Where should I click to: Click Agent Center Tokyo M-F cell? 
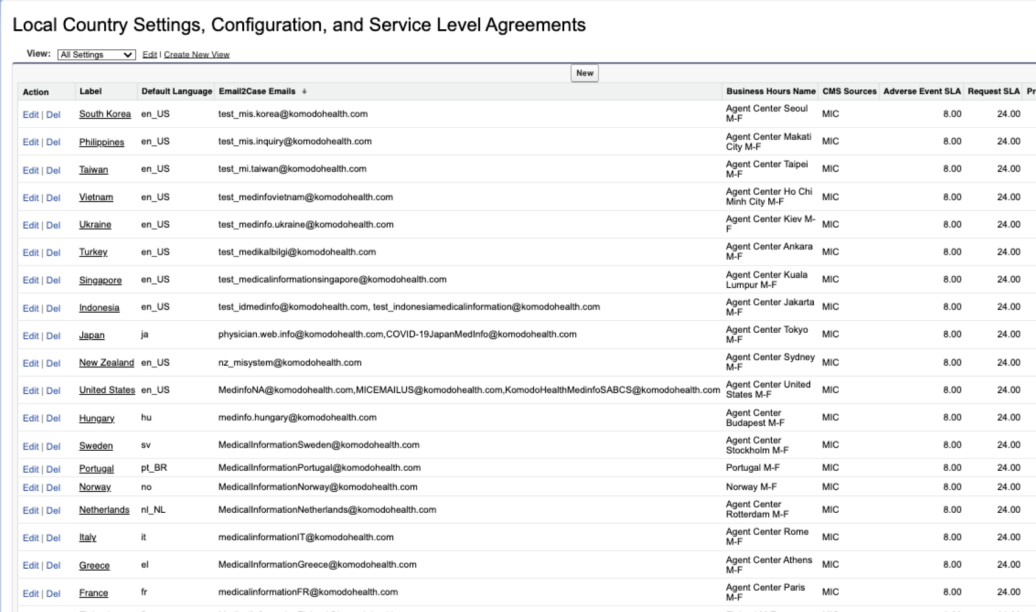(767, 335)
